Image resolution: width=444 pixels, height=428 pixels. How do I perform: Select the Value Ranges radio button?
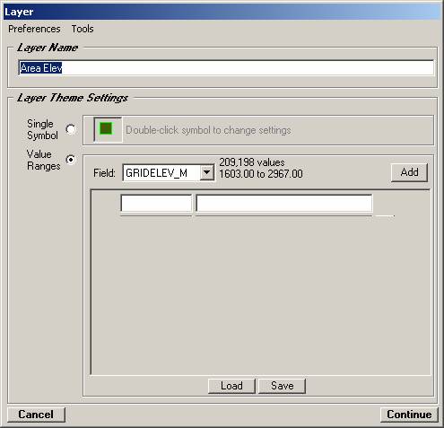pyautogui.click(x=71, y=160)
